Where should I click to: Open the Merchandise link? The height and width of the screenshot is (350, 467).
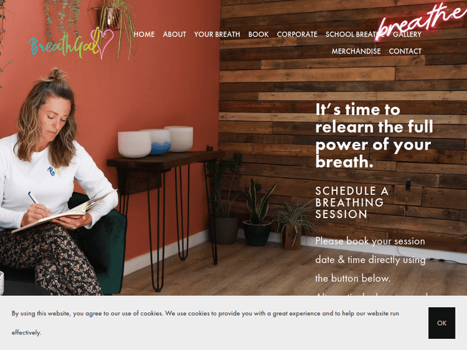click(356, 52)
